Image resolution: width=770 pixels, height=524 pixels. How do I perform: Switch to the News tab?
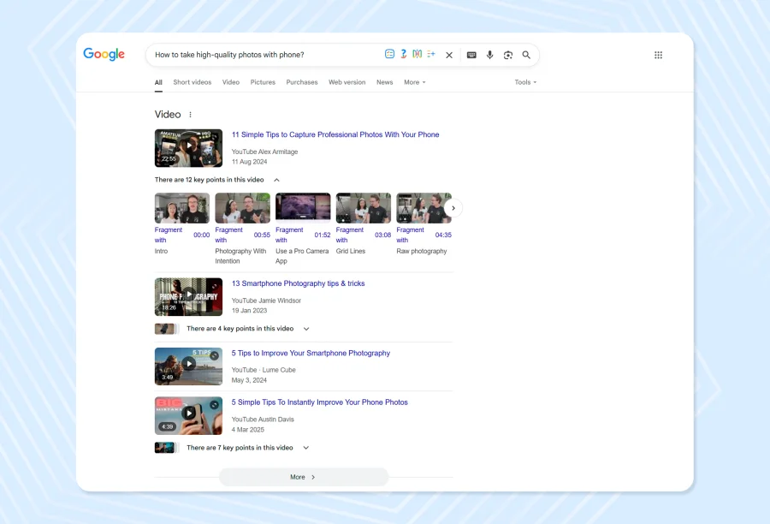click(384, 82)
